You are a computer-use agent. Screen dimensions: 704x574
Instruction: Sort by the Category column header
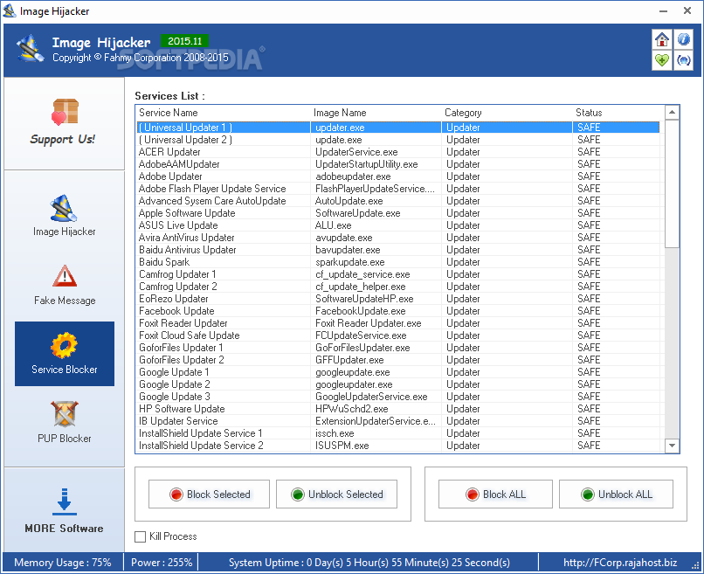(507, 113)
